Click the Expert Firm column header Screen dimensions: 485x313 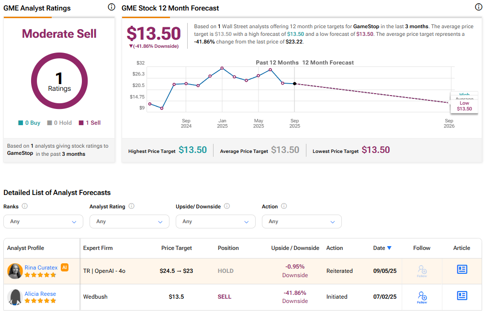(x=98, y=248)
